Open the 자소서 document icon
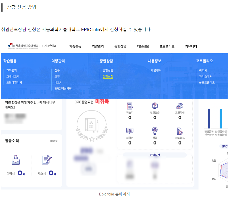The width and height of the screenshot is (229, 198). (x=47, y=159)
